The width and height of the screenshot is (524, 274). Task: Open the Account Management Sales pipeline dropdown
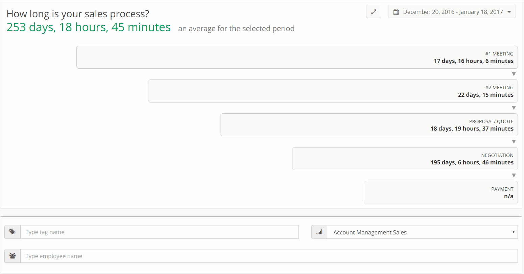422,232
